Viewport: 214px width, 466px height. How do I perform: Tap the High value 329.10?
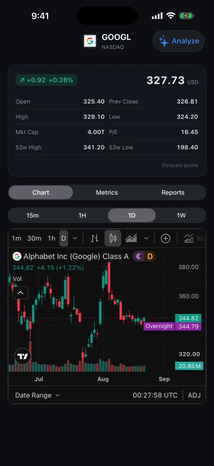click(x=94, y=117)
